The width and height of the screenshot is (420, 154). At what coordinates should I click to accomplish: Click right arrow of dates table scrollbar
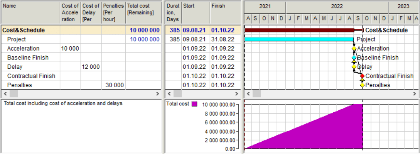(236, 94)
